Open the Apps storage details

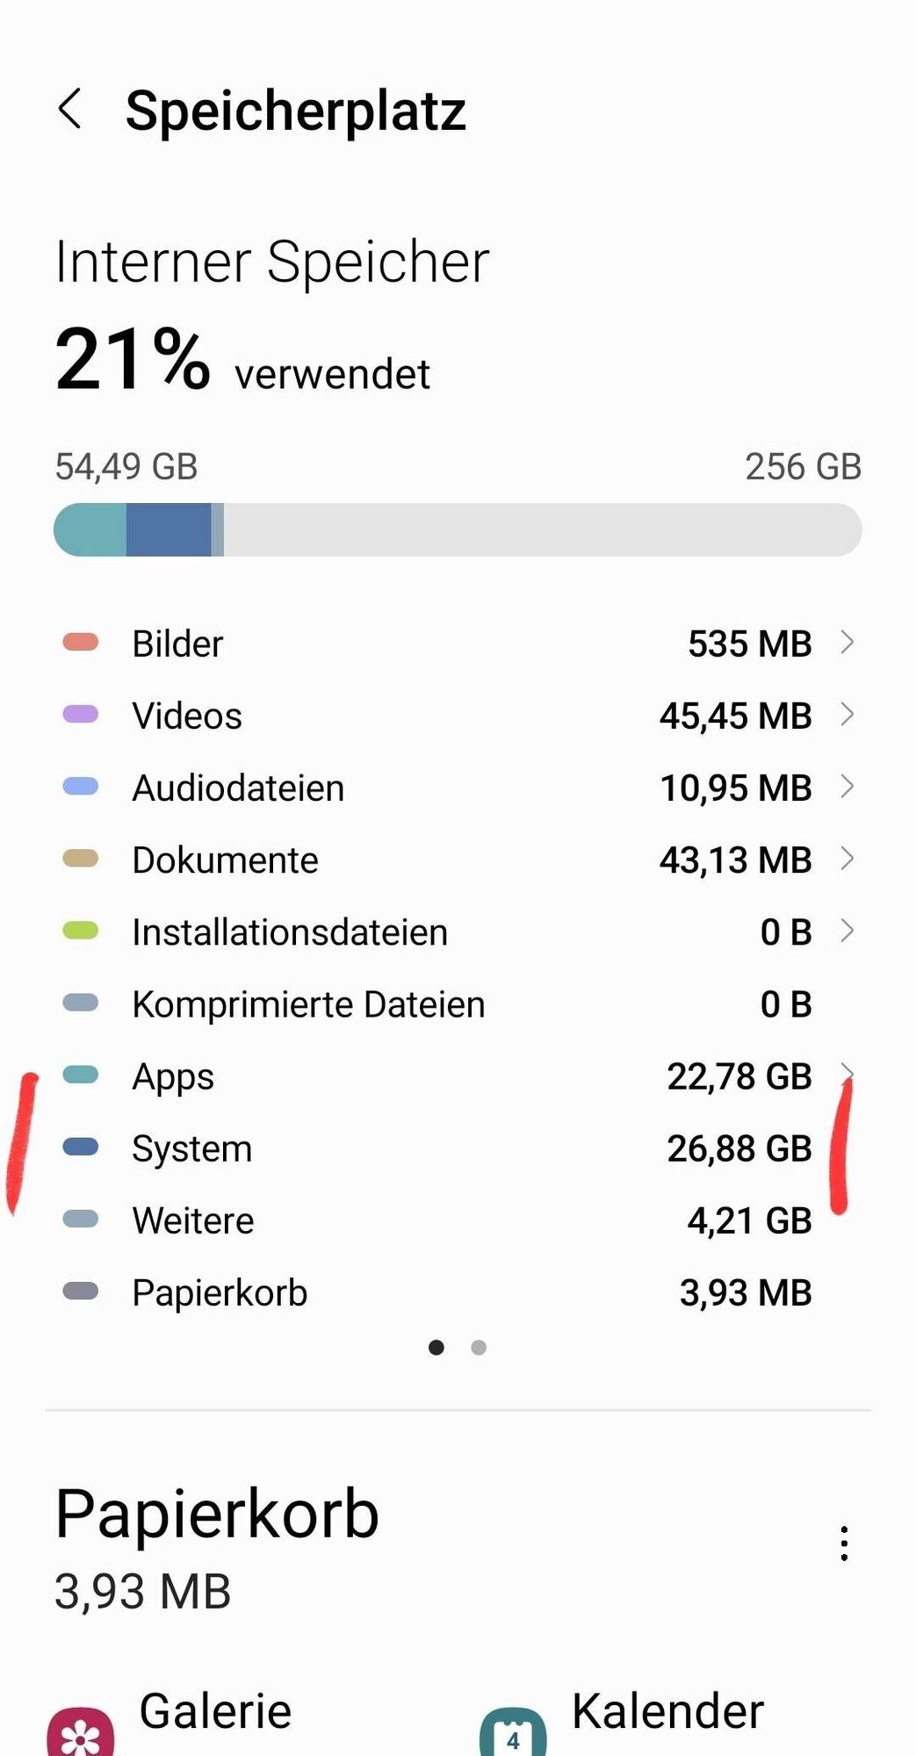click(x=457, y=1076)
